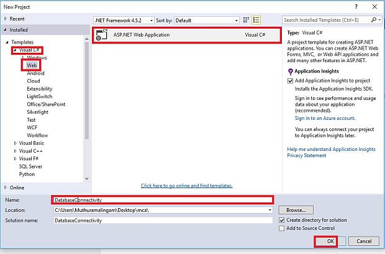Close the New Project dialog
This screenshot has width=385, height=254.
pos(374,7)
